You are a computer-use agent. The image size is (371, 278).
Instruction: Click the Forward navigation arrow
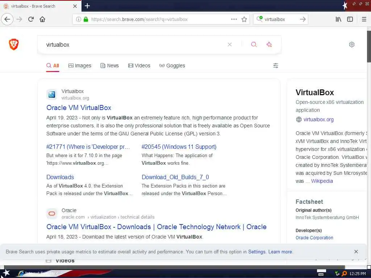pyautogui.click(x=20, y=19)
